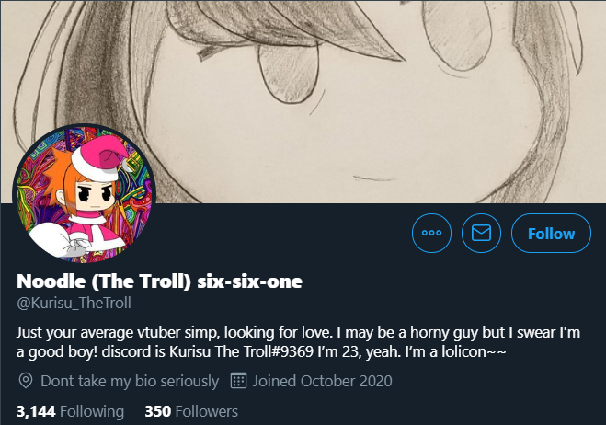Click the location pin icon
Viewport: 606px width, 425px height.
pos(26,381)
